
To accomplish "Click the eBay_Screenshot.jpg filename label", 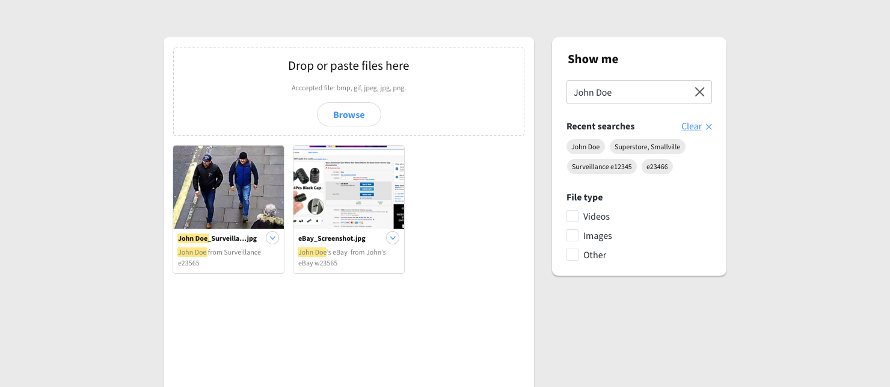I will point(332,238).
